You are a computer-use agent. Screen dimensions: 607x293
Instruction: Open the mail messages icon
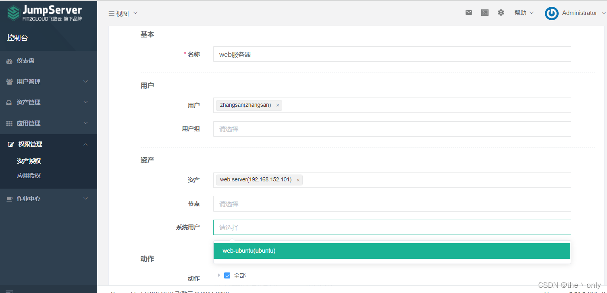[x=469, y=12]
